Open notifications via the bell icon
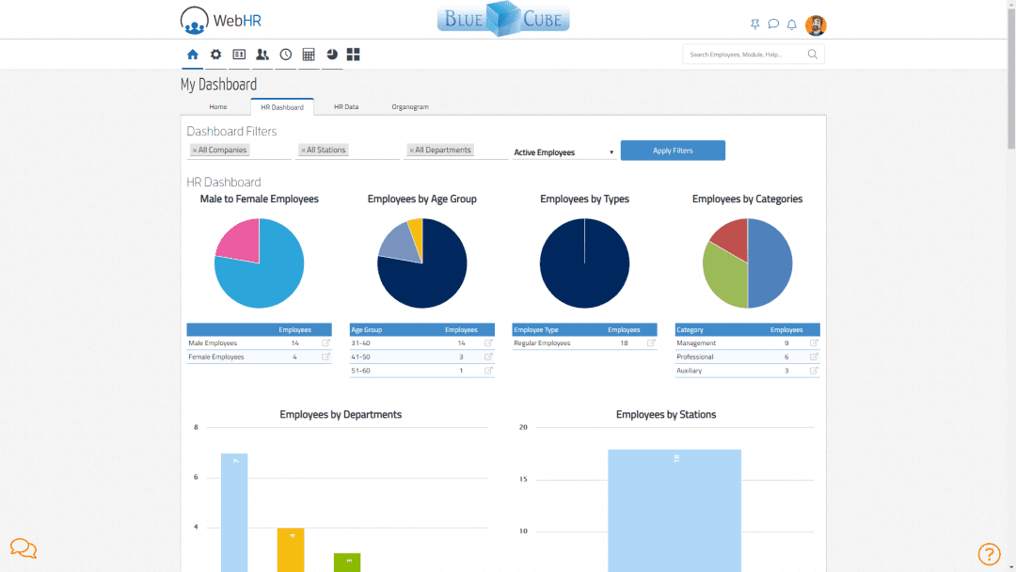This screenshot has height=572, width=1016. 791,24
